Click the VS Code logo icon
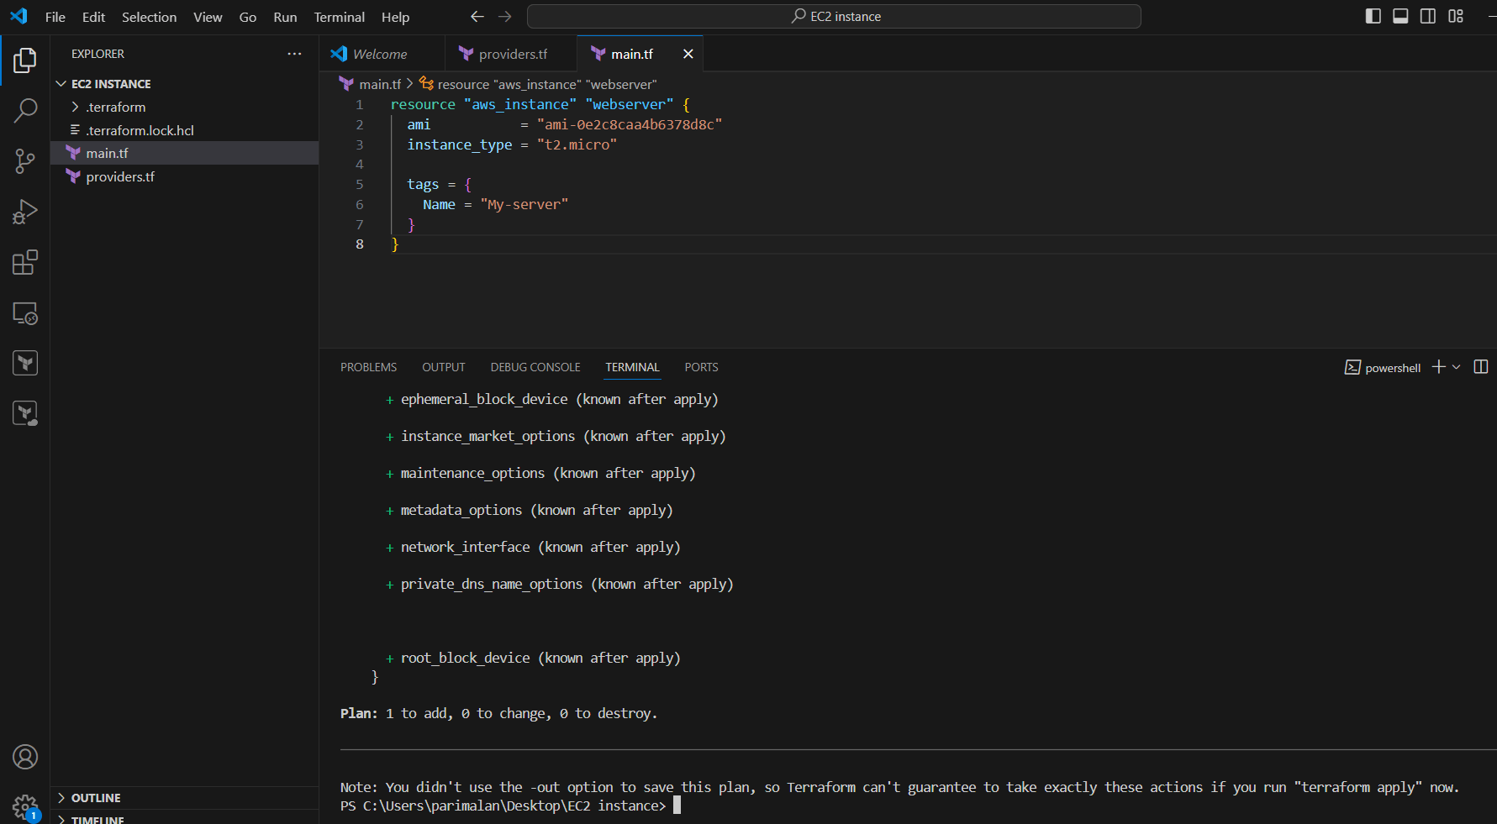Screen dimensions: 1497x824 point(18,16)
